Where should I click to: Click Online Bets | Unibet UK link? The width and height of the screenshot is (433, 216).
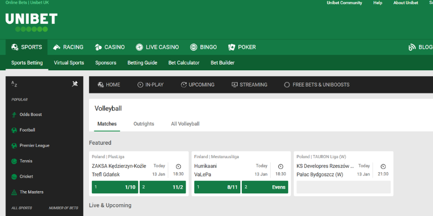27,3
